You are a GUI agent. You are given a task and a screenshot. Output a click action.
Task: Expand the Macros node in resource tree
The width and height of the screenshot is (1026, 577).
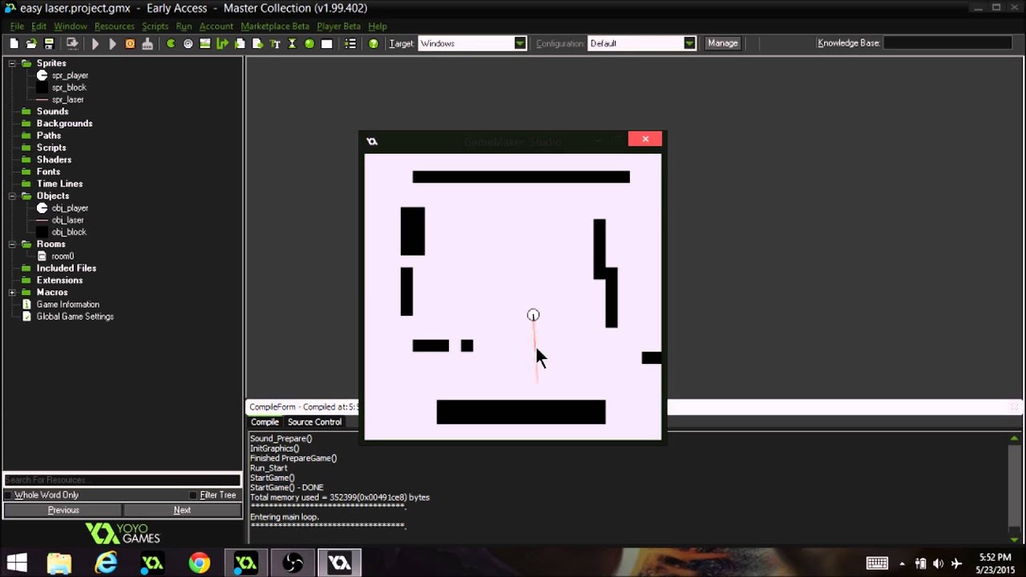(x=13, y=293)
